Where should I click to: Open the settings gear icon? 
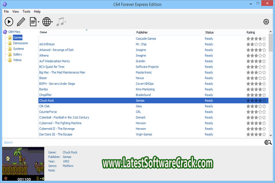(x=266, y=22)
